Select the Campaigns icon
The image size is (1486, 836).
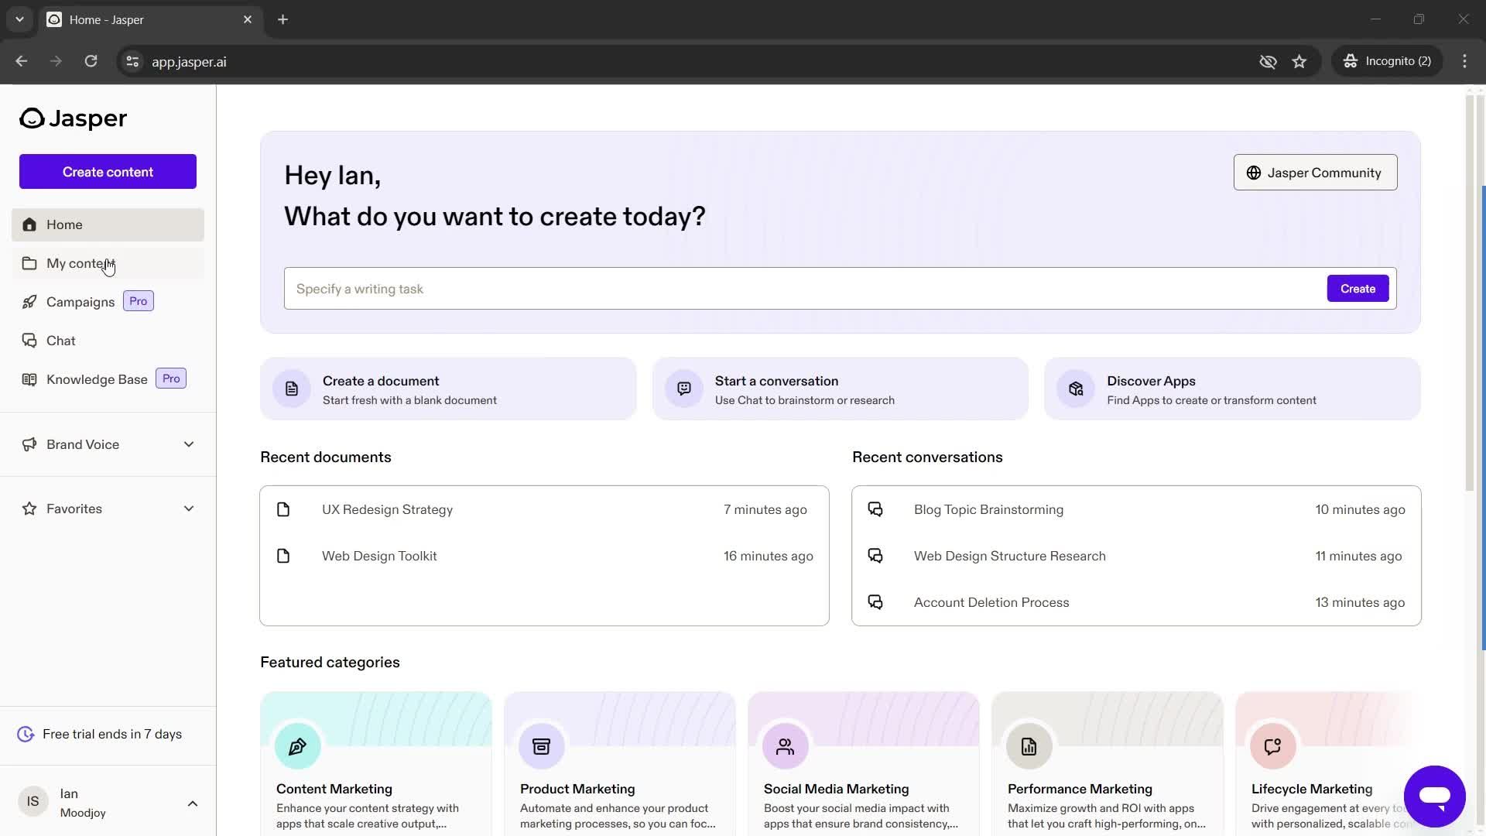(29, 301)
